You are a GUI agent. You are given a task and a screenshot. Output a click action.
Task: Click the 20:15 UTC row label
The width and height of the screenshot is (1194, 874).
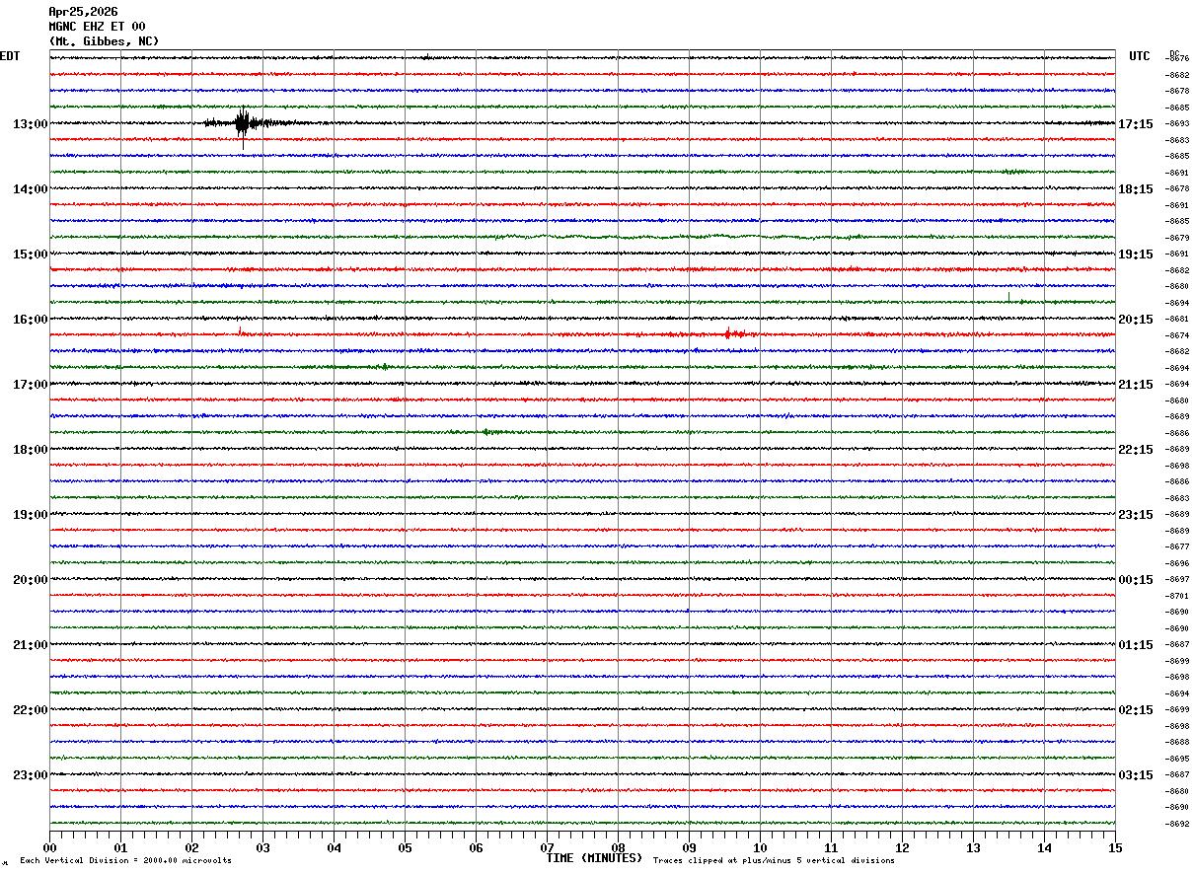click(1136, 320)
